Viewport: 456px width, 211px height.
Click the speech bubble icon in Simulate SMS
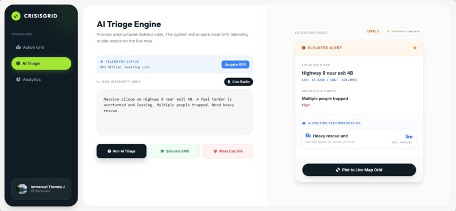(x=162, y=151)
